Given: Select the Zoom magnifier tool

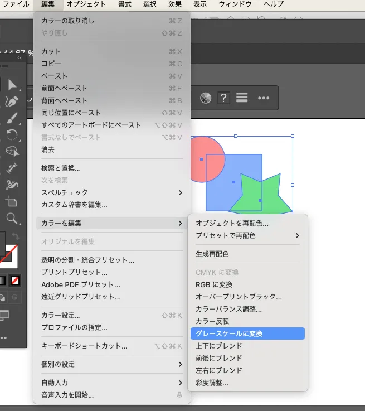Looking at the screenshot, I should pos(12,219).
